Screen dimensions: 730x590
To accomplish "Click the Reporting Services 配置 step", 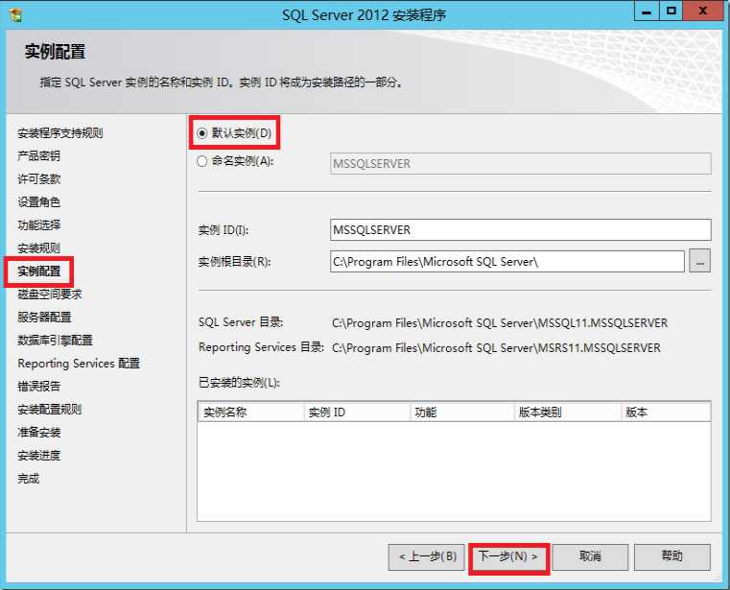I will (x=79, y=364).
